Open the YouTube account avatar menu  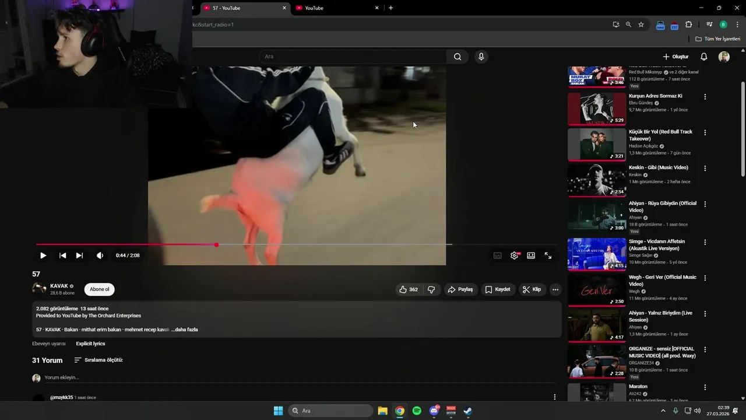(724, 57)
